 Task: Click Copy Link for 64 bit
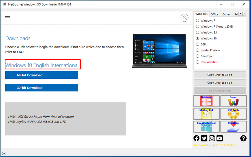click(220, 83)
